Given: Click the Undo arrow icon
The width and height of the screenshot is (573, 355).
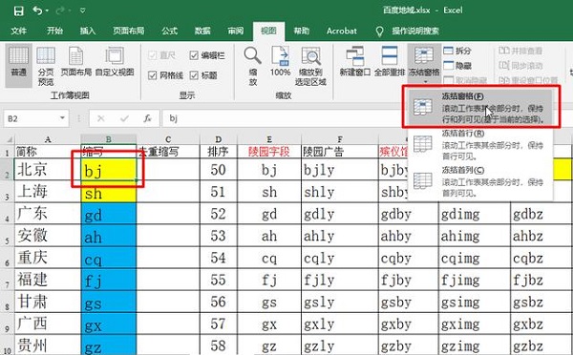Looking at the screenshot, I should coord(37,10).
